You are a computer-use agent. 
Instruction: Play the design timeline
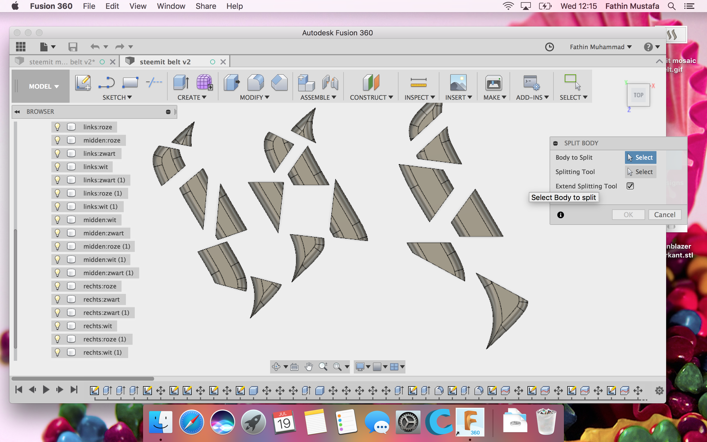pyautogui.click(x=46, y=390)
